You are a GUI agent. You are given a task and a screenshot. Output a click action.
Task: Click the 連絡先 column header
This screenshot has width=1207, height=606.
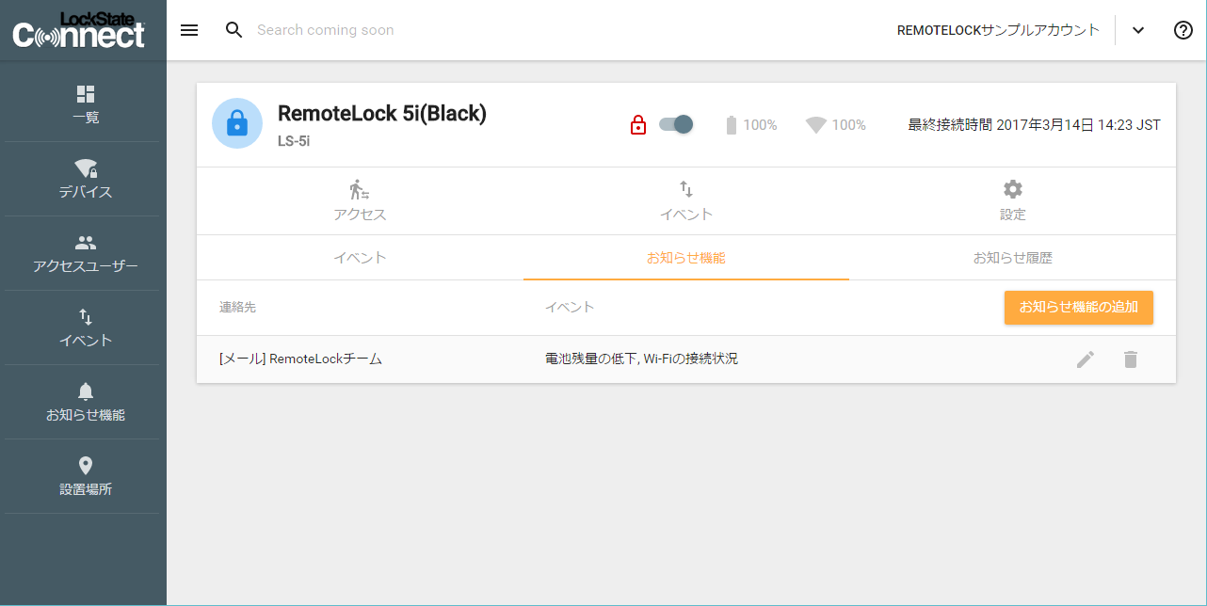(238, 308)
